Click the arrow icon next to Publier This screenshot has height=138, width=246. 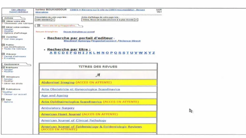(x=3, y=45)
